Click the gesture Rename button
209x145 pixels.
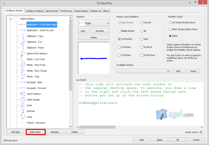click(100, 31)
